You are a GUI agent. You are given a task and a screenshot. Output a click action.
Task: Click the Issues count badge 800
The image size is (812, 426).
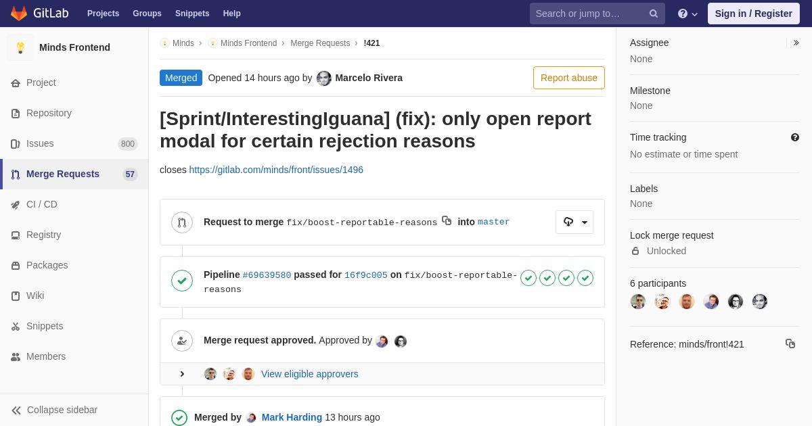(128, 143)
